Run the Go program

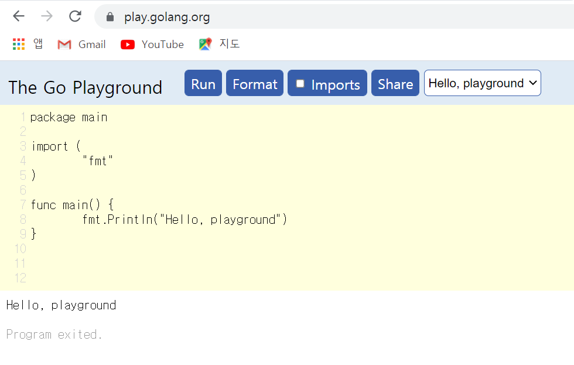(203, 83)
